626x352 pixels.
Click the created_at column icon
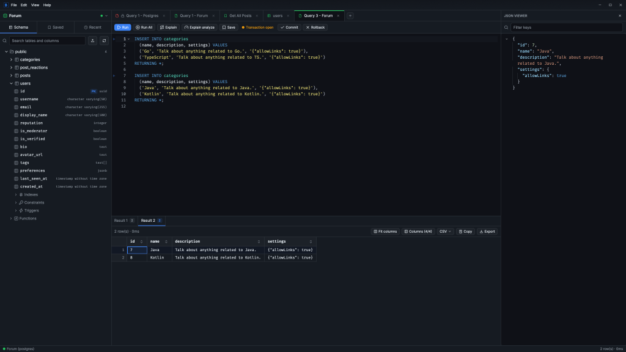(x=16, y=187)
